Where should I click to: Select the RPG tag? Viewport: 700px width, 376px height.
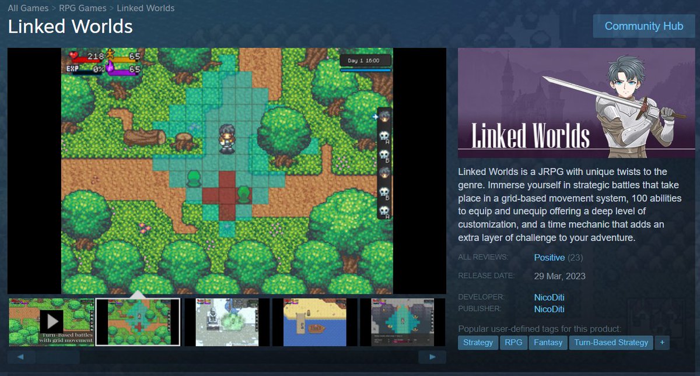[x=513, y=343]
